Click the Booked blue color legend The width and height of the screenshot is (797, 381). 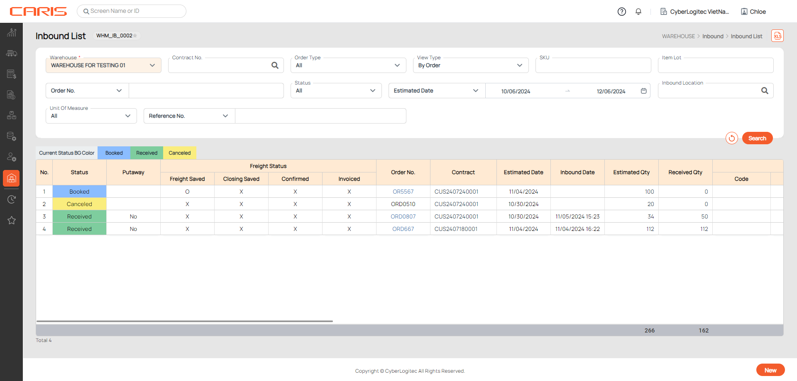pyautogui.click(x=114, y=153)
